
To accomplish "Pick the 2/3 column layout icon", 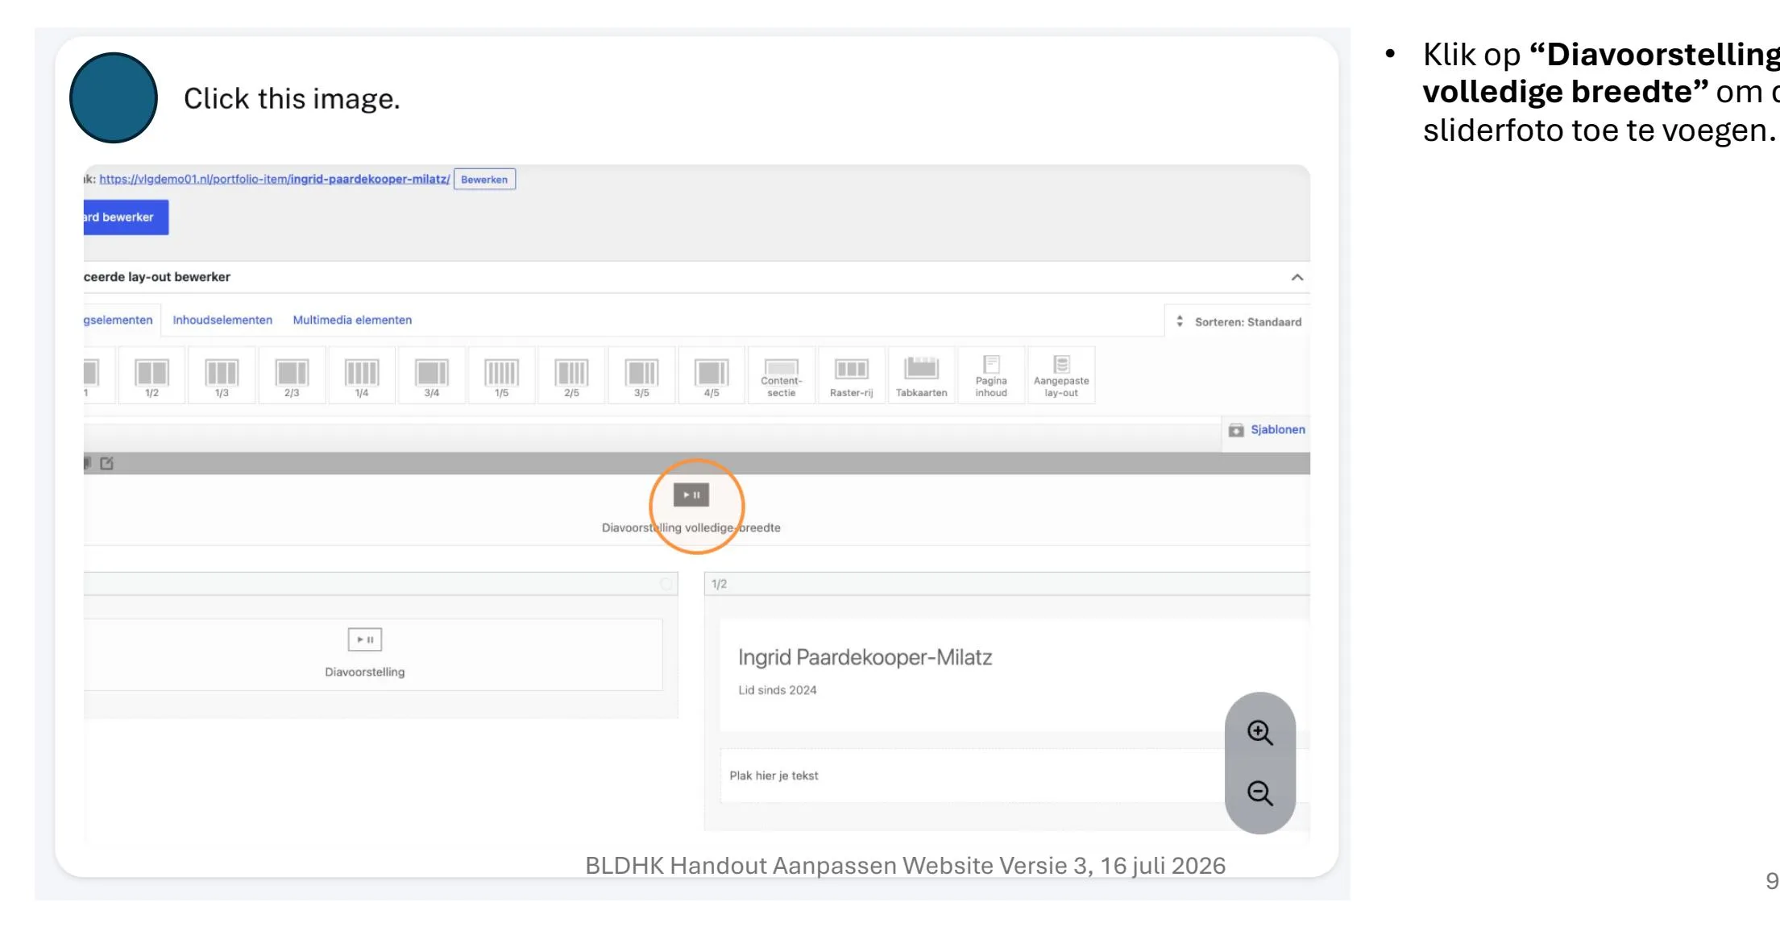I will [x=292, y=375].
